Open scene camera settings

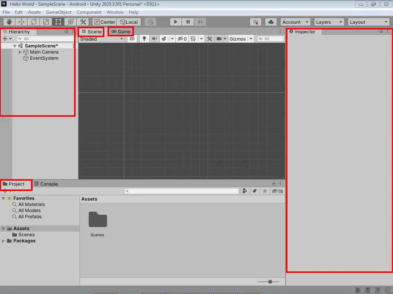point(221,39)
